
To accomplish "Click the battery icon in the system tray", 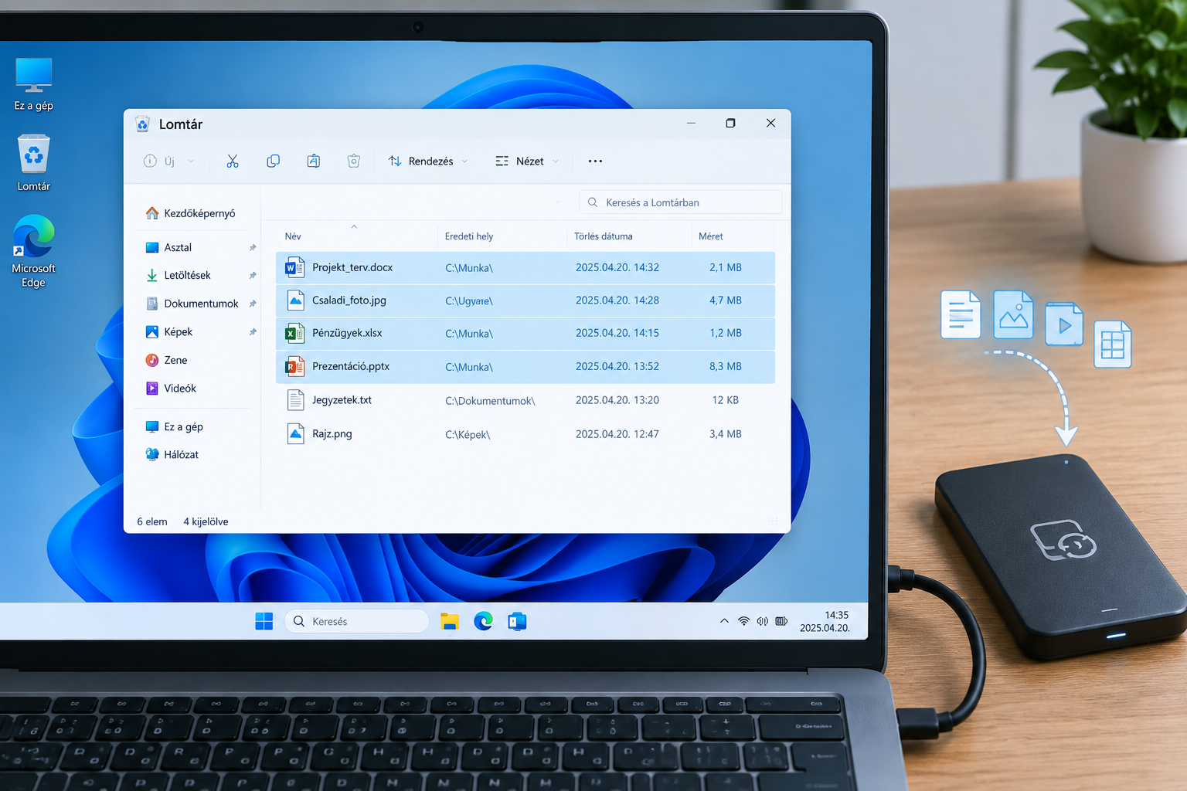I will [781, 621].
